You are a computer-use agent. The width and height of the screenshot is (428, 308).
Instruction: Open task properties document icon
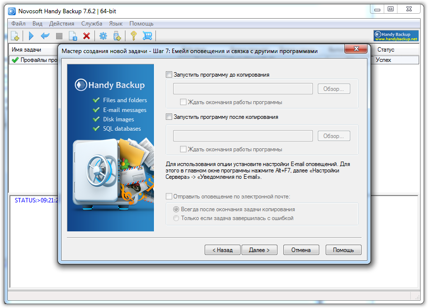(x=73, y=36)
